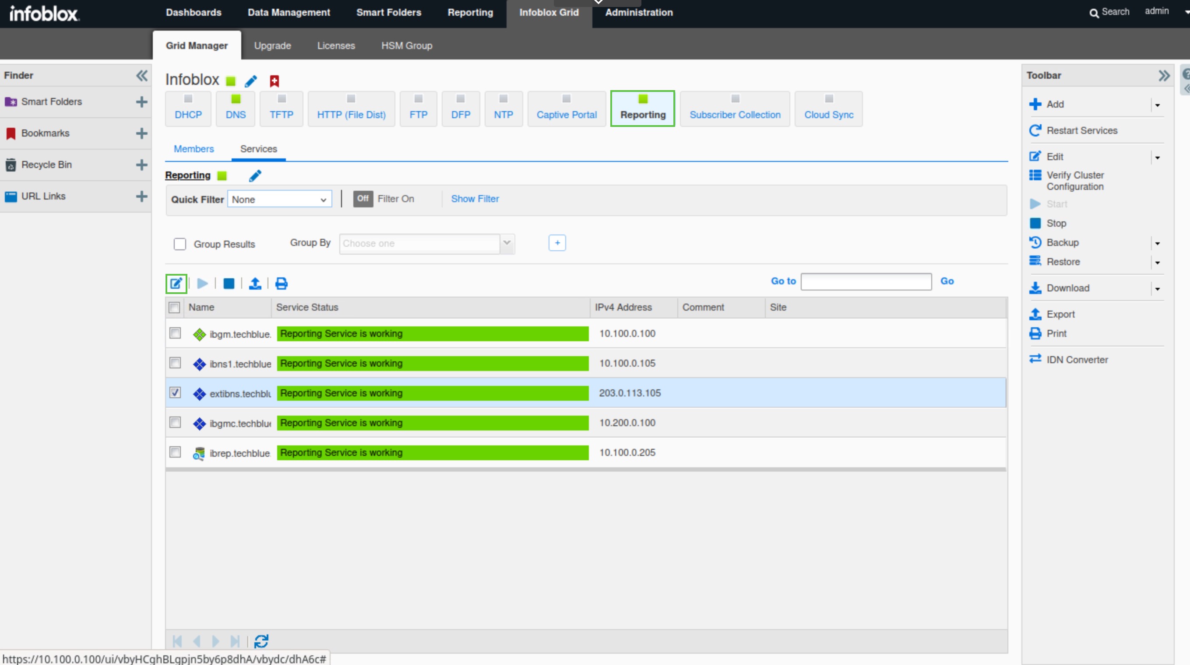Image resolution: width=1190 pixels, height=665 pixels.
Task: Open the Quick Filter dropdown
Action: click(x=279, y=199)
